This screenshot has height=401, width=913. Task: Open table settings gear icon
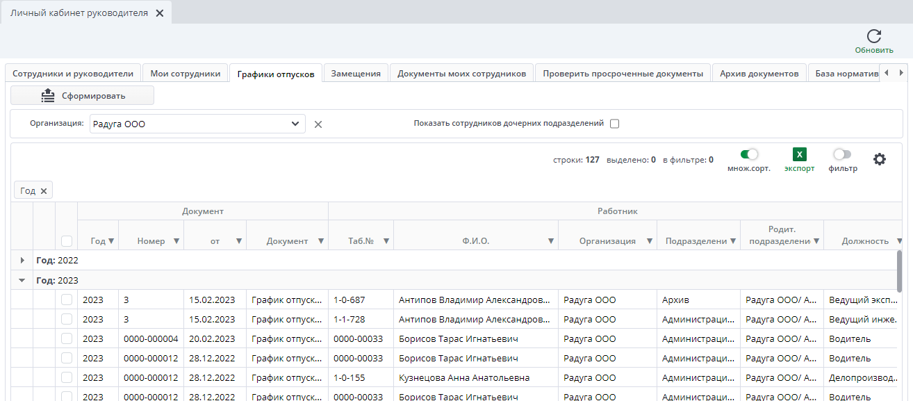click(880, 159)
